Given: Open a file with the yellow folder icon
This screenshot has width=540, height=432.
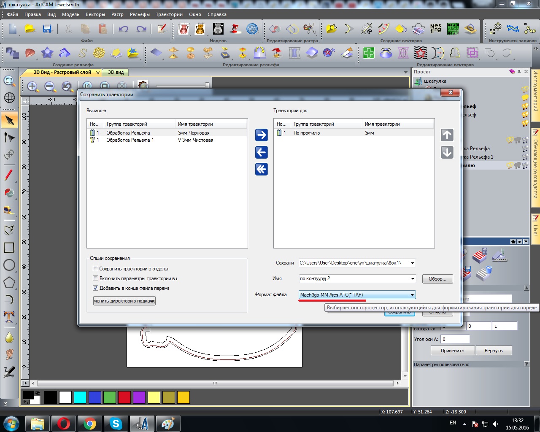Looking at the screenshot, I should 30,29.
